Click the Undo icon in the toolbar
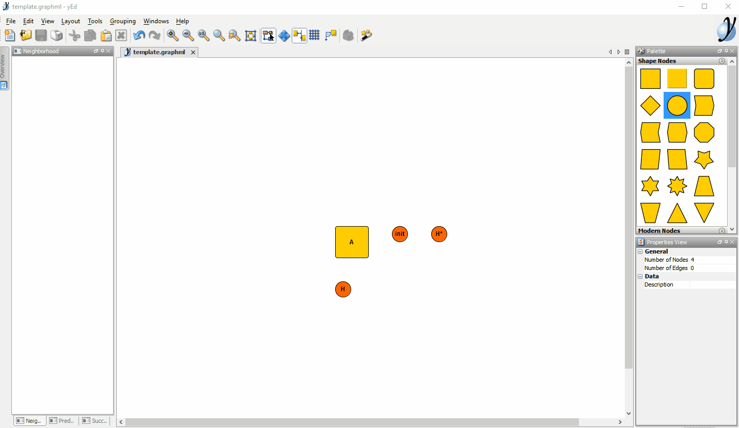Screen dimensions: 739x428 pos(138,35)
